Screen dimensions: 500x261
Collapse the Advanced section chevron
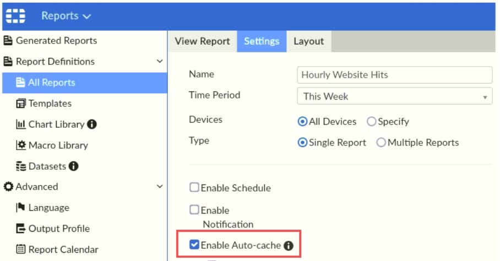coord(160,187)
